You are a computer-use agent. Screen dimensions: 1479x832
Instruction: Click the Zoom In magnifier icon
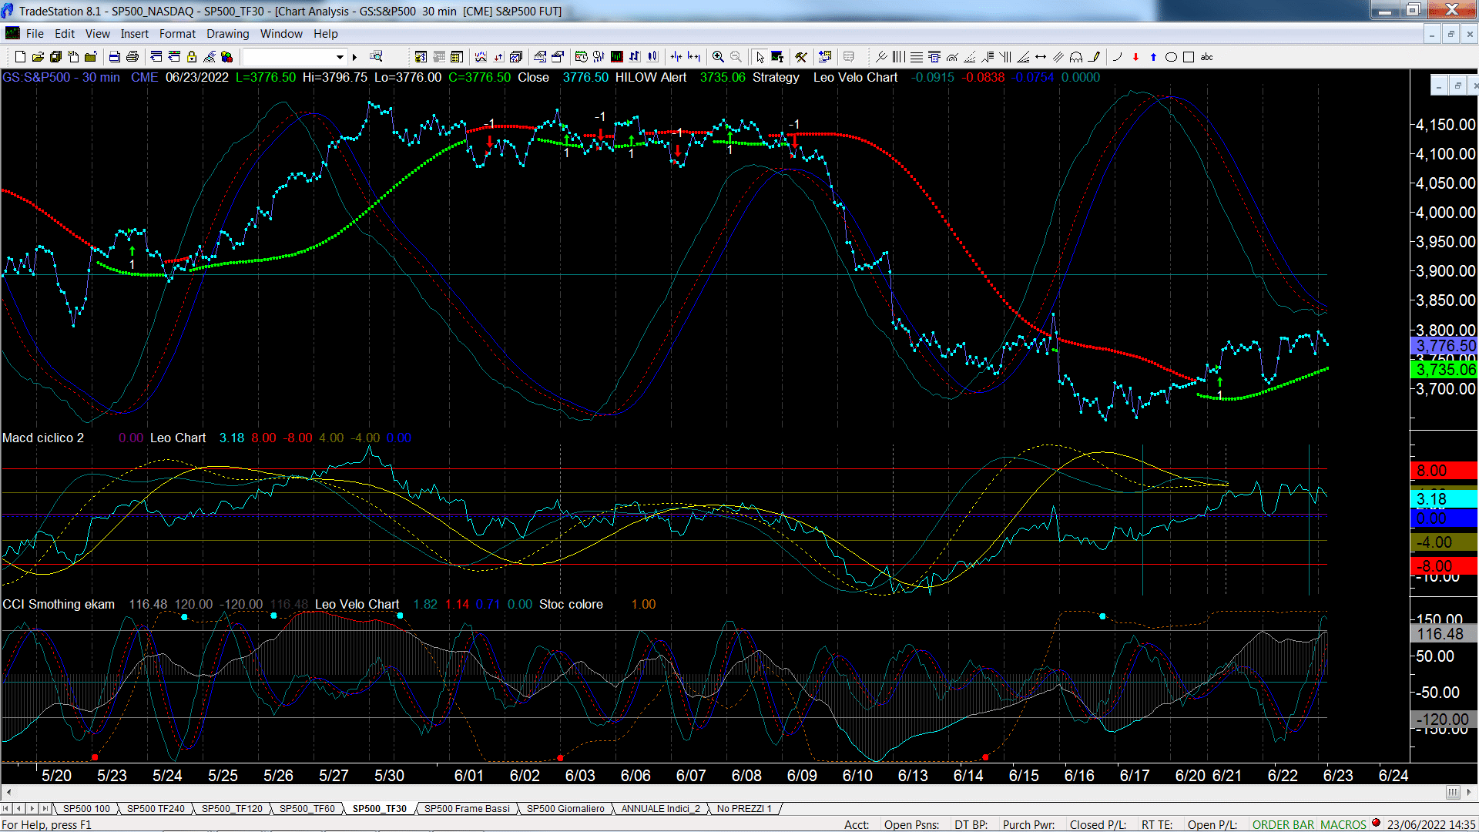[718, 57]
